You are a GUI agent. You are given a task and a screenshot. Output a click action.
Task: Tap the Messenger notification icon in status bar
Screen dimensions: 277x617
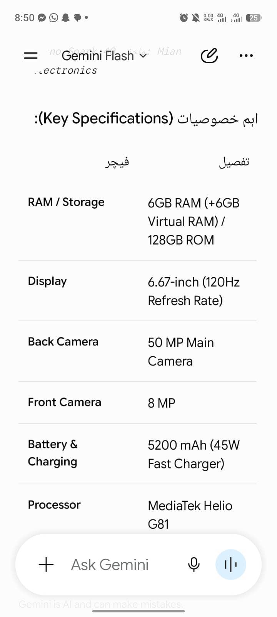pos(42,17)
